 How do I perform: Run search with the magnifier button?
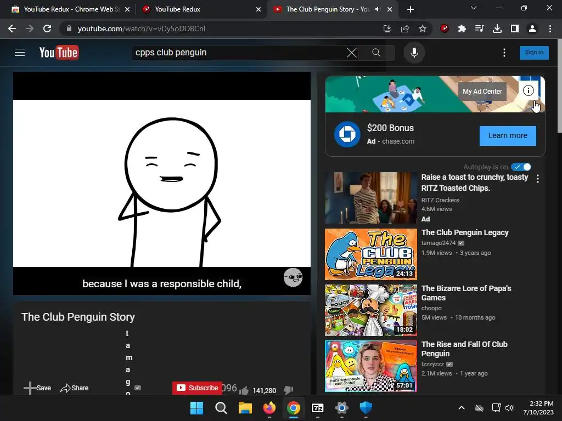[x=376, y=53]
